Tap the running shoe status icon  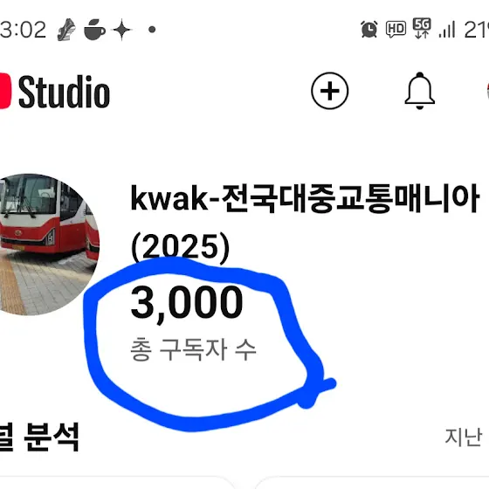[66, 30]
